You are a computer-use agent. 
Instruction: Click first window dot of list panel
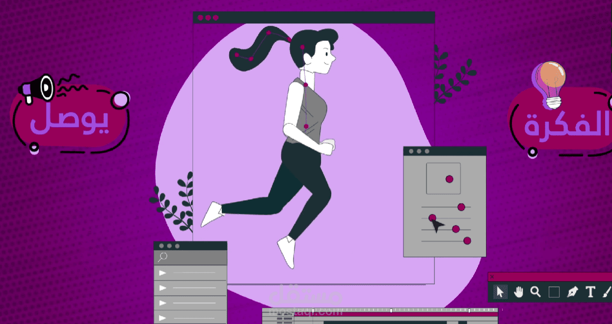coord(161,246)
